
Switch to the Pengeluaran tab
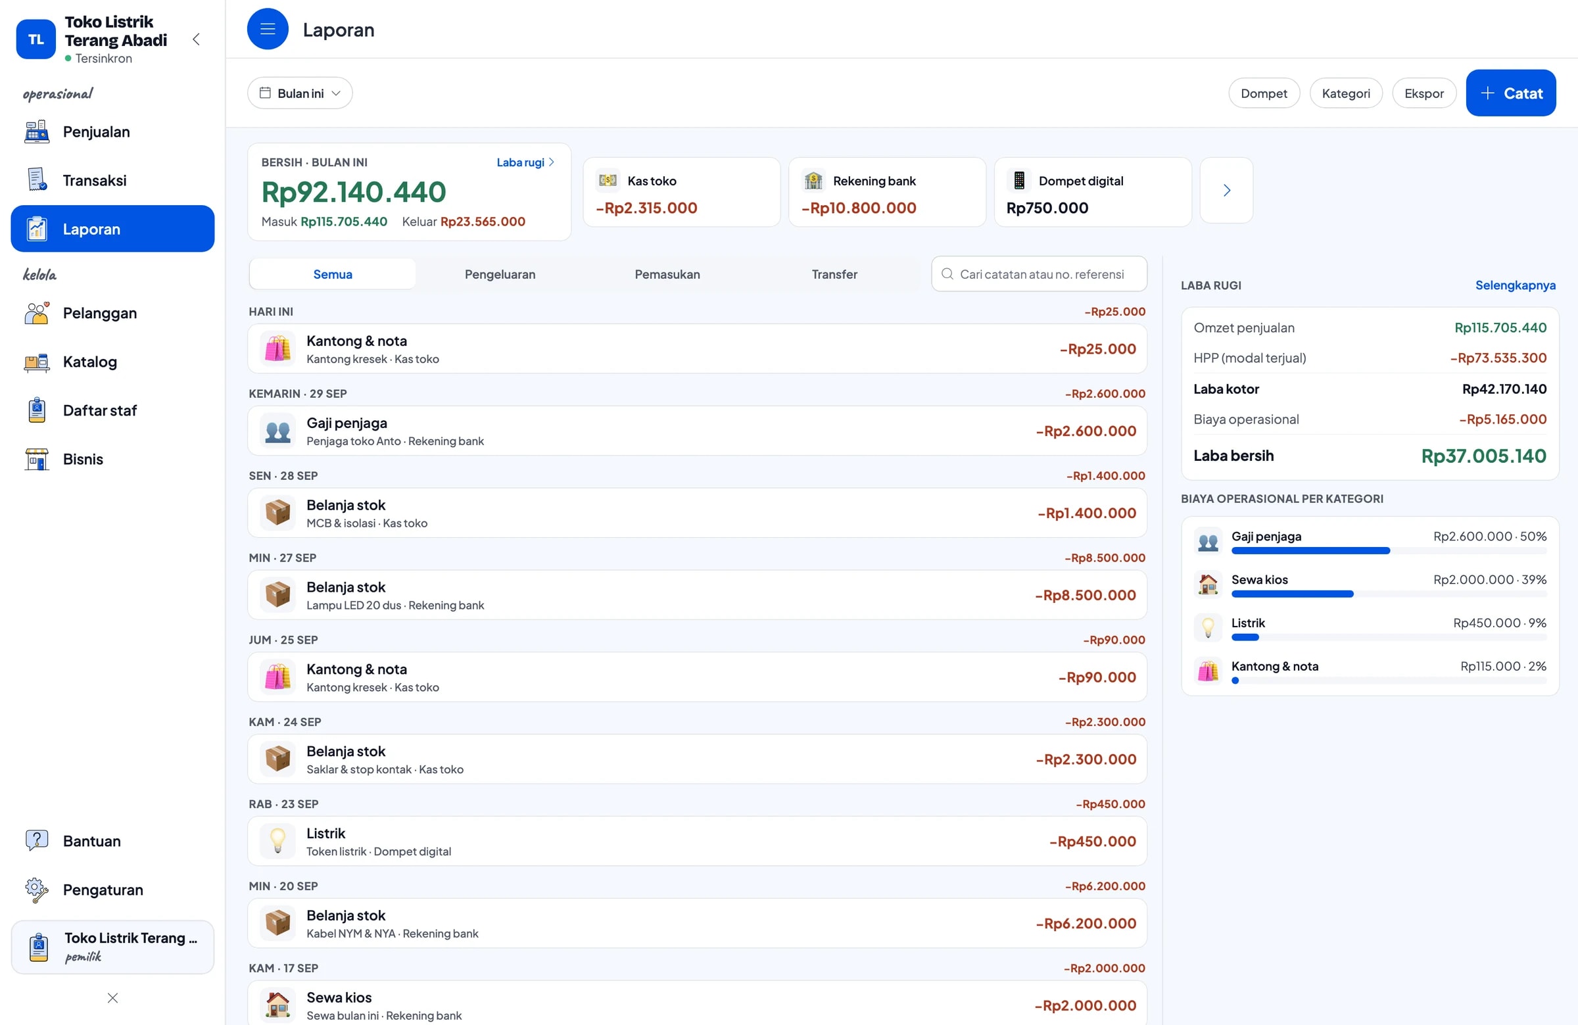click(500, 274)
